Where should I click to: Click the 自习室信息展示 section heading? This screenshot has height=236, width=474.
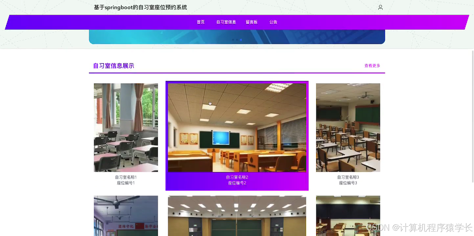(113, 66)
